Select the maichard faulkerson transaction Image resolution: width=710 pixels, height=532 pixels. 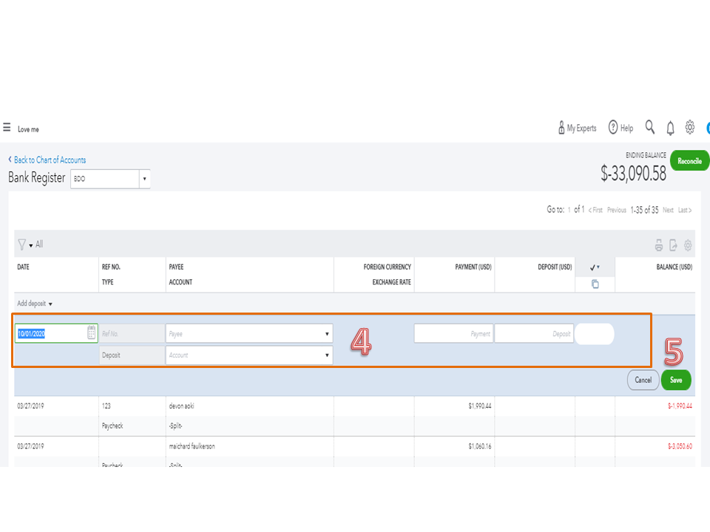pos(354,451)
